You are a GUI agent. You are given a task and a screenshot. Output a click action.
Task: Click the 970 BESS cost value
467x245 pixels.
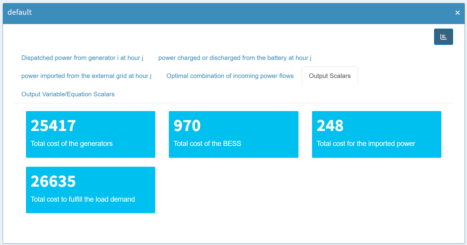[187, 126]
